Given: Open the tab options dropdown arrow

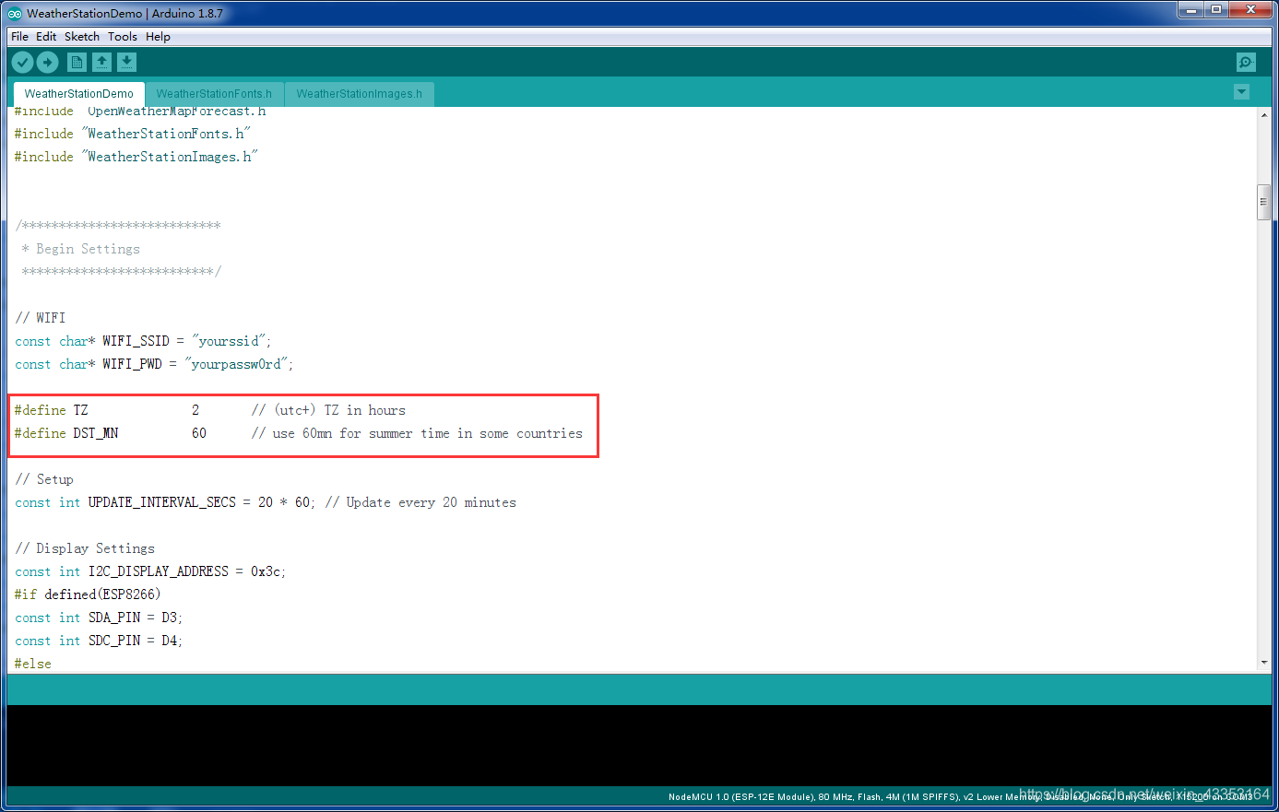Looking at the screenshot, I should pyautogui.click(x=1241, y=92).
